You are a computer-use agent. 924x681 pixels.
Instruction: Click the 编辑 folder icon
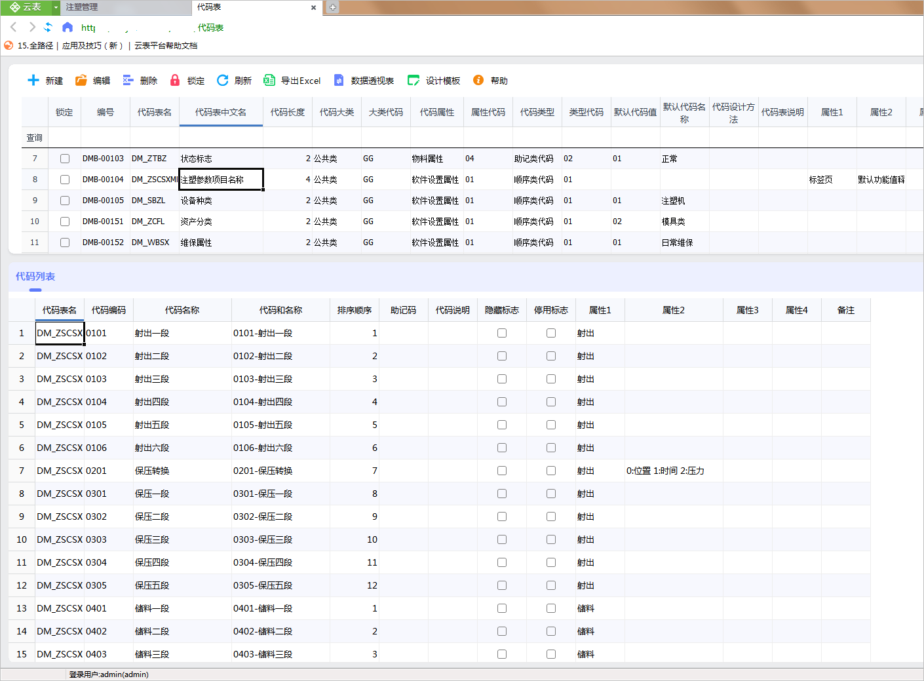tap(81, 80)
